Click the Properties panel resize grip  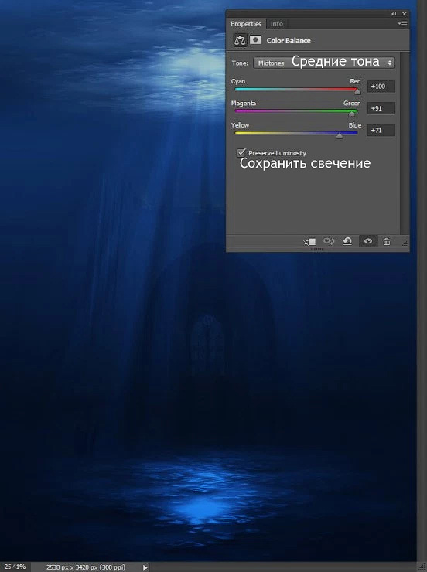[x=405, y=243]
